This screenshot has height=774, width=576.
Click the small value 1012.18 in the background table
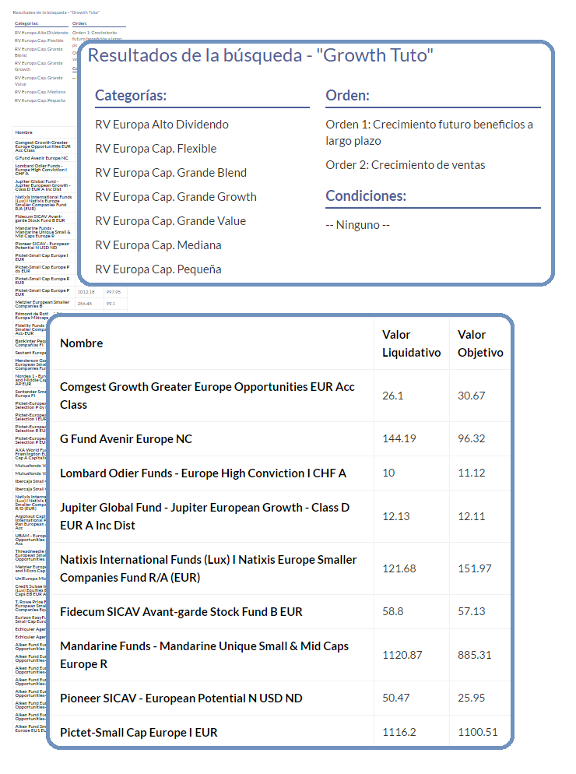[x=86, y=292]
